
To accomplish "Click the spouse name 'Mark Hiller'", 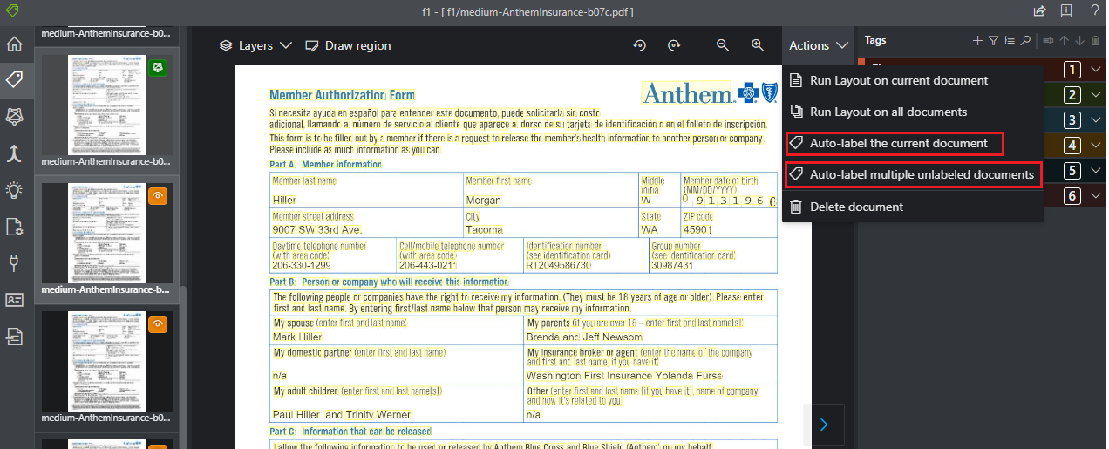I will (297, 337).
